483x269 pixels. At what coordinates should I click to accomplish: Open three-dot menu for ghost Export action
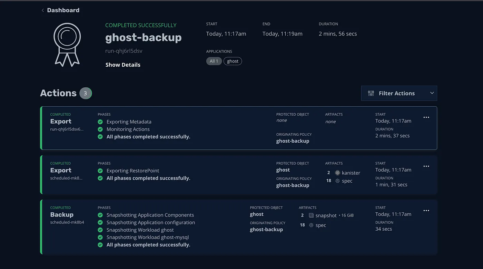coord(426,166)
